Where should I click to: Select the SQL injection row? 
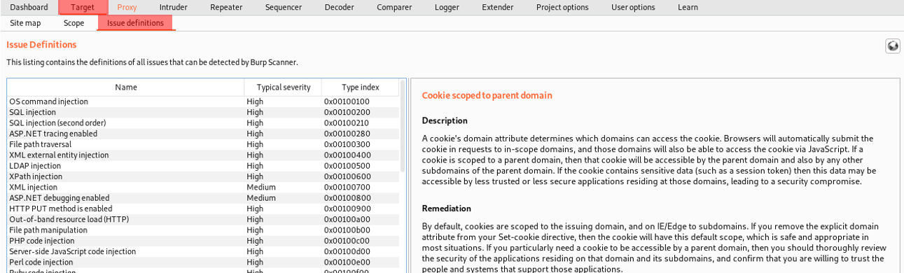[203, 112]
